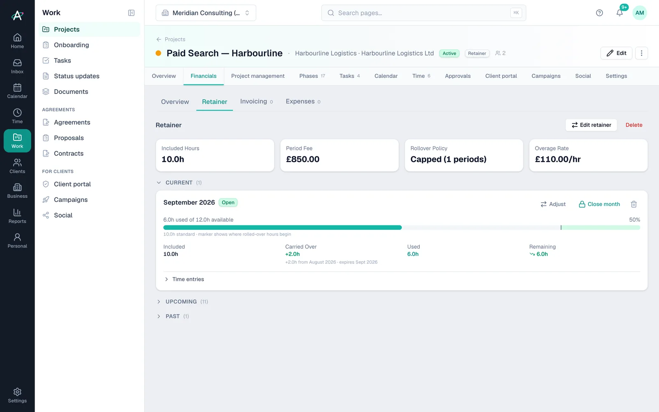Click the Edit project button
The width and height of the screenshot is (659, 412).
pyautogui.click(x=616, y=53)
